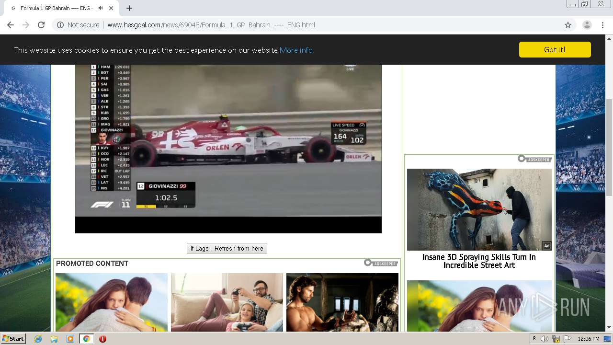Accept cookies with Got it! button

(x=555, y=49)
